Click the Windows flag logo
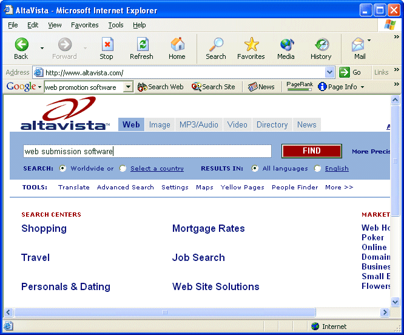 coord(390,25)
